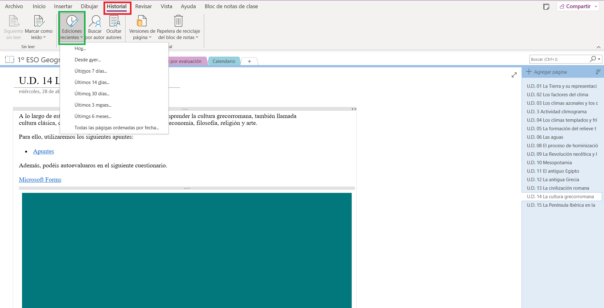
Task: Open Buscar por autor tool
Action: (x=95, y=28)
